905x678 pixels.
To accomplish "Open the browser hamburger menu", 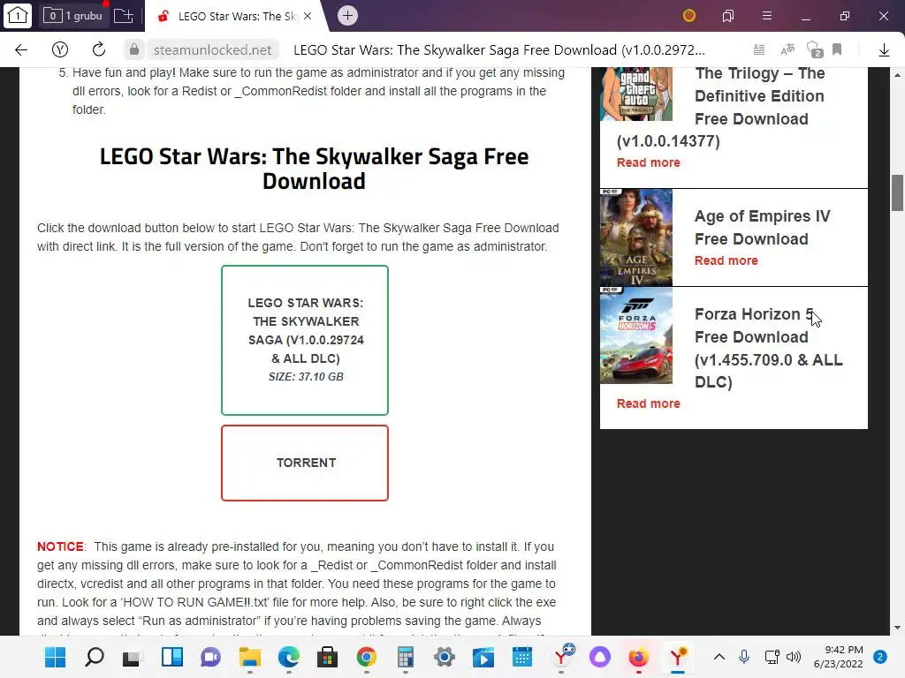I will [767, 16].
